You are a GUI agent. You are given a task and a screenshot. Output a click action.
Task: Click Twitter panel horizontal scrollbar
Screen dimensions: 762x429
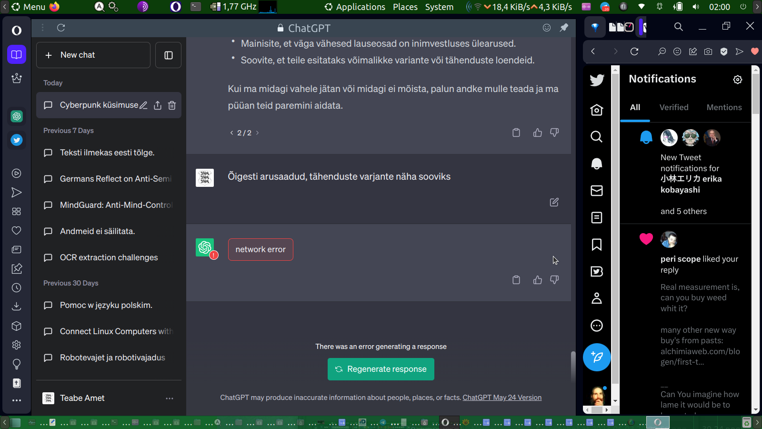(x=597, y=410)
